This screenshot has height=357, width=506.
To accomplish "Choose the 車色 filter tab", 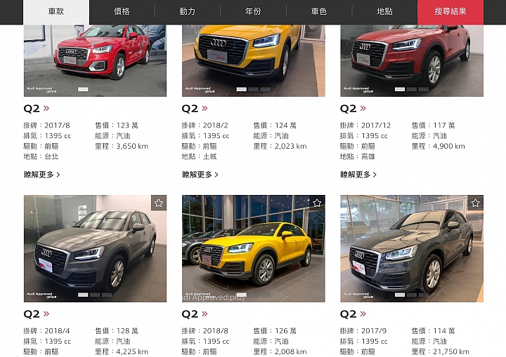I will pos(319,12).
